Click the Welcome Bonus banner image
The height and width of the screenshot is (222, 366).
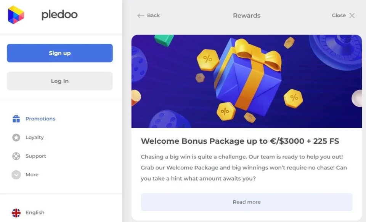tap(246, 81)
